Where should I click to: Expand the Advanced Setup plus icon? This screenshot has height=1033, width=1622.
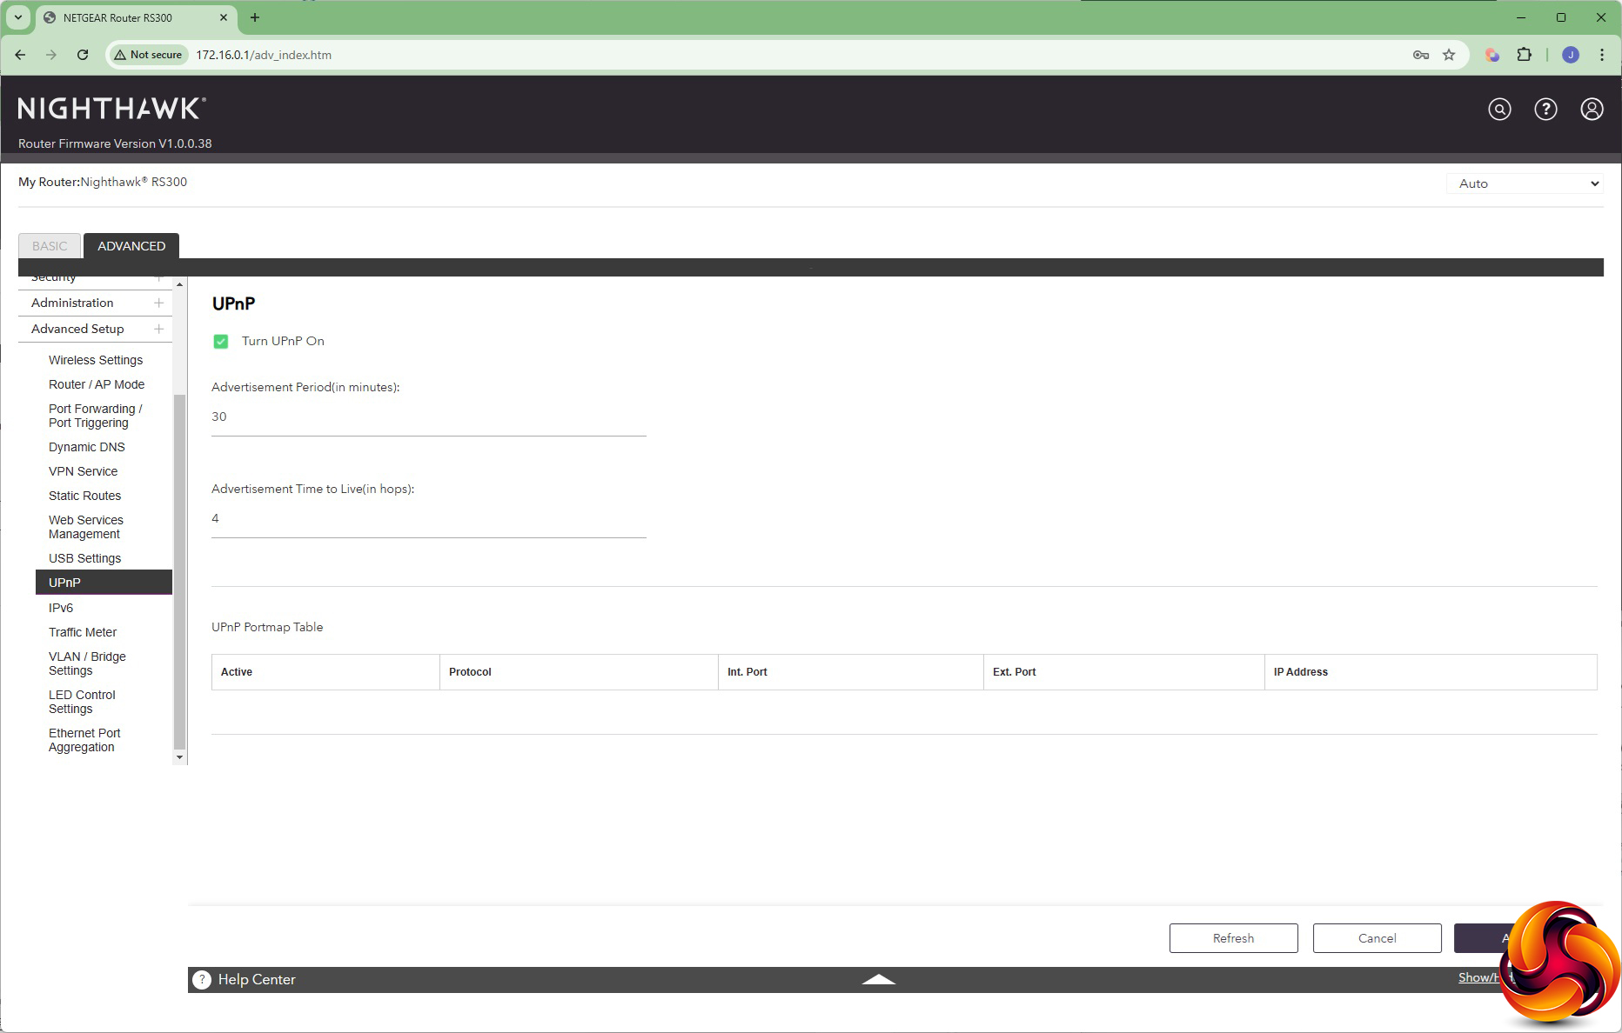(158, 329)
